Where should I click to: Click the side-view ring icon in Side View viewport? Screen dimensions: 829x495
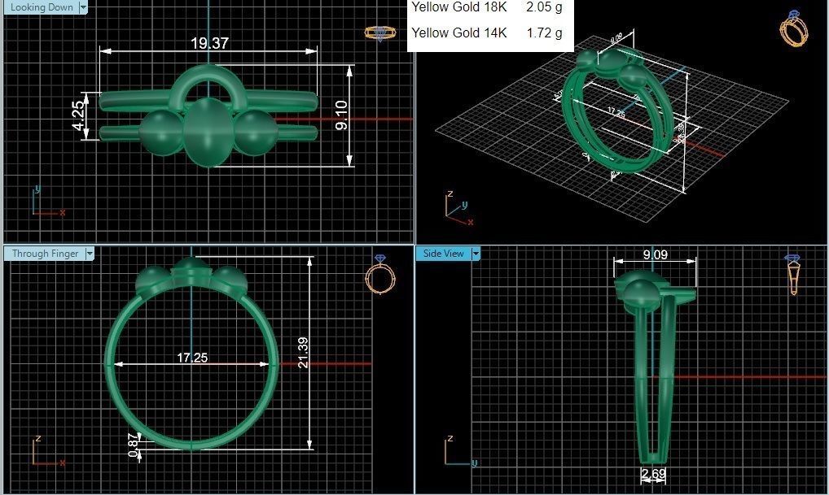pyautogui.click(x=792, y=275)
